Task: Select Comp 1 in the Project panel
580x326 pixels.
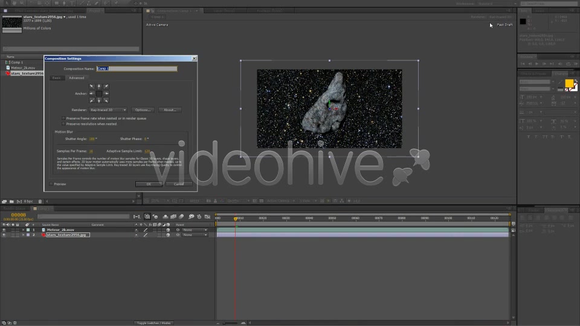Action: point(17,62)
